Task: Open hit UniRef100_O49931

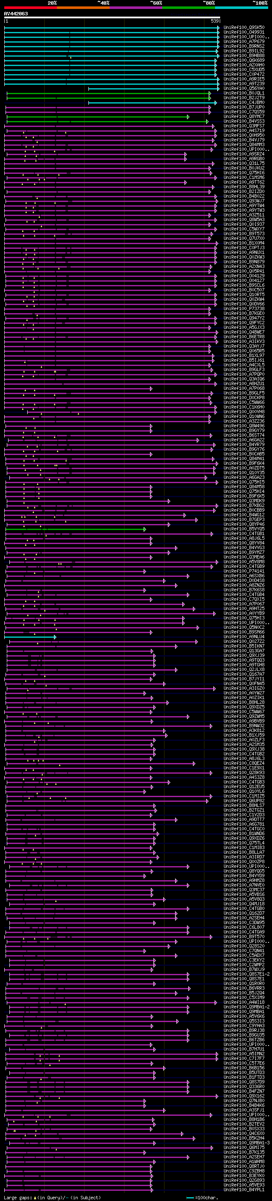Action: (244, 32)
